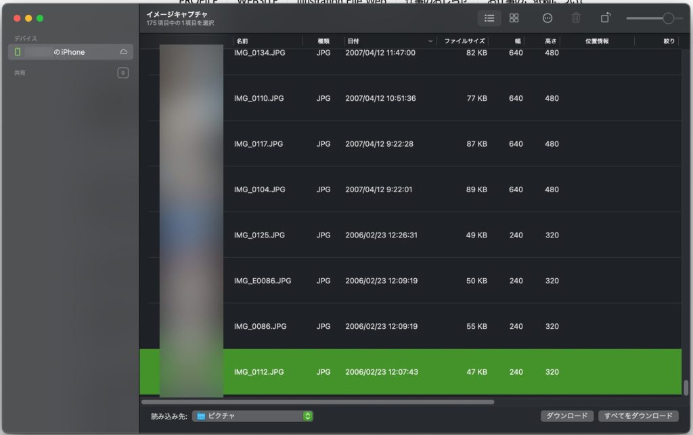Viewport: 693px width, 435px height.
Task: Click the green zoom window button
Action: [x=40, y=18]
